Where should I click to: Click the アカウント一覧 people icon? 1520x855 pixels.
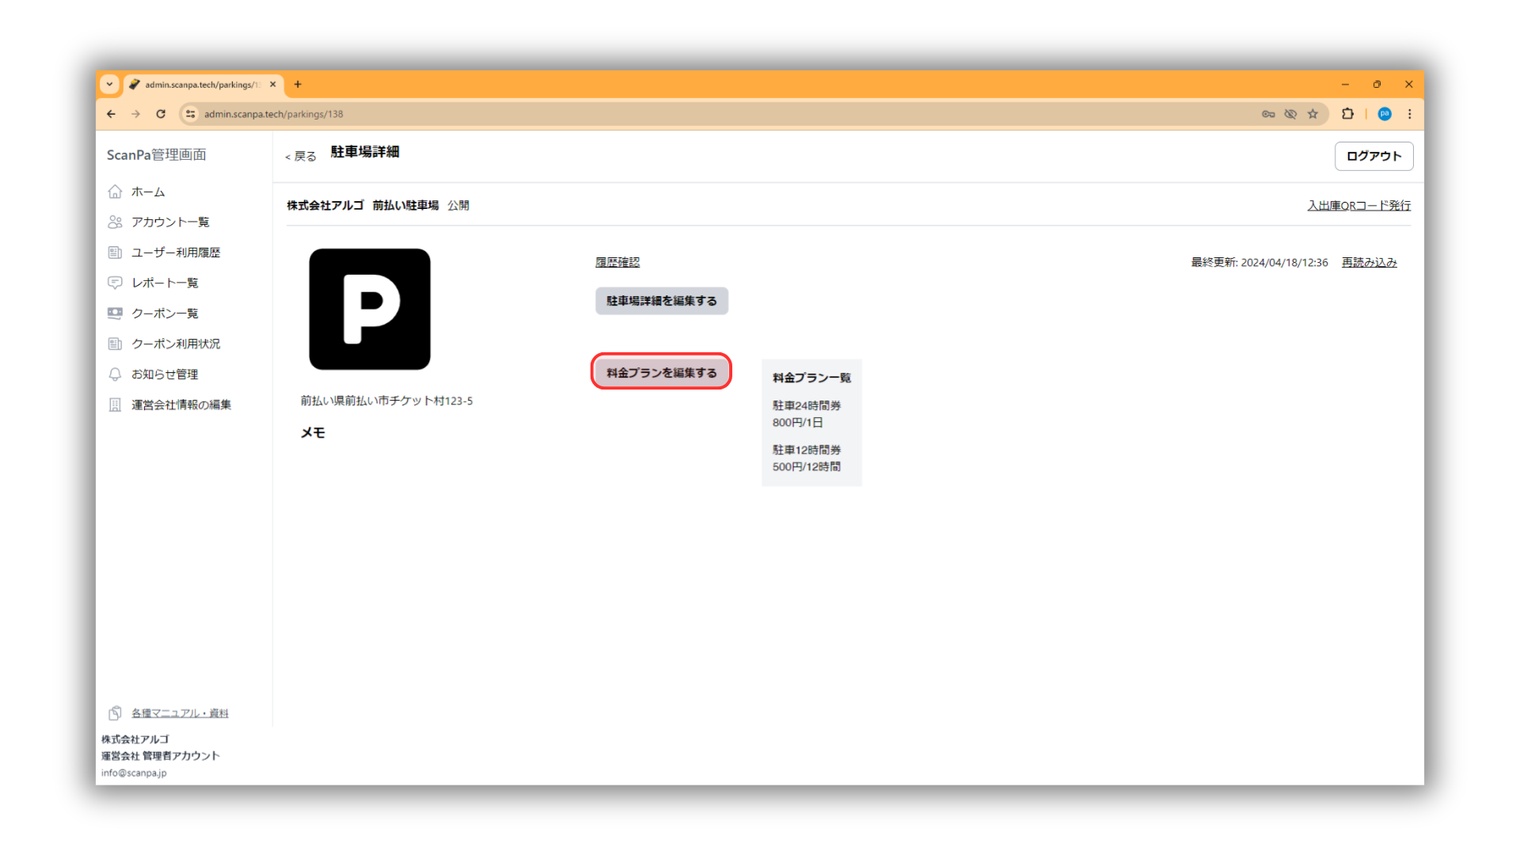click(115, 222)
